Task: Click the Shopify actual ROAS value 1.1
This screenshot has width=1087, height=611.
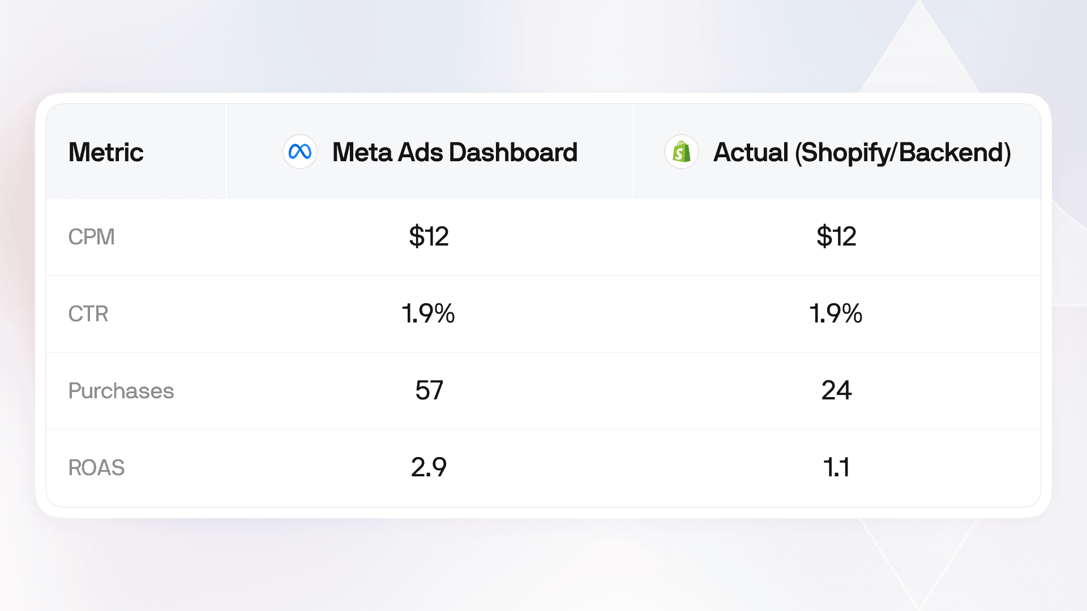Action: click(x=836, y=467)
